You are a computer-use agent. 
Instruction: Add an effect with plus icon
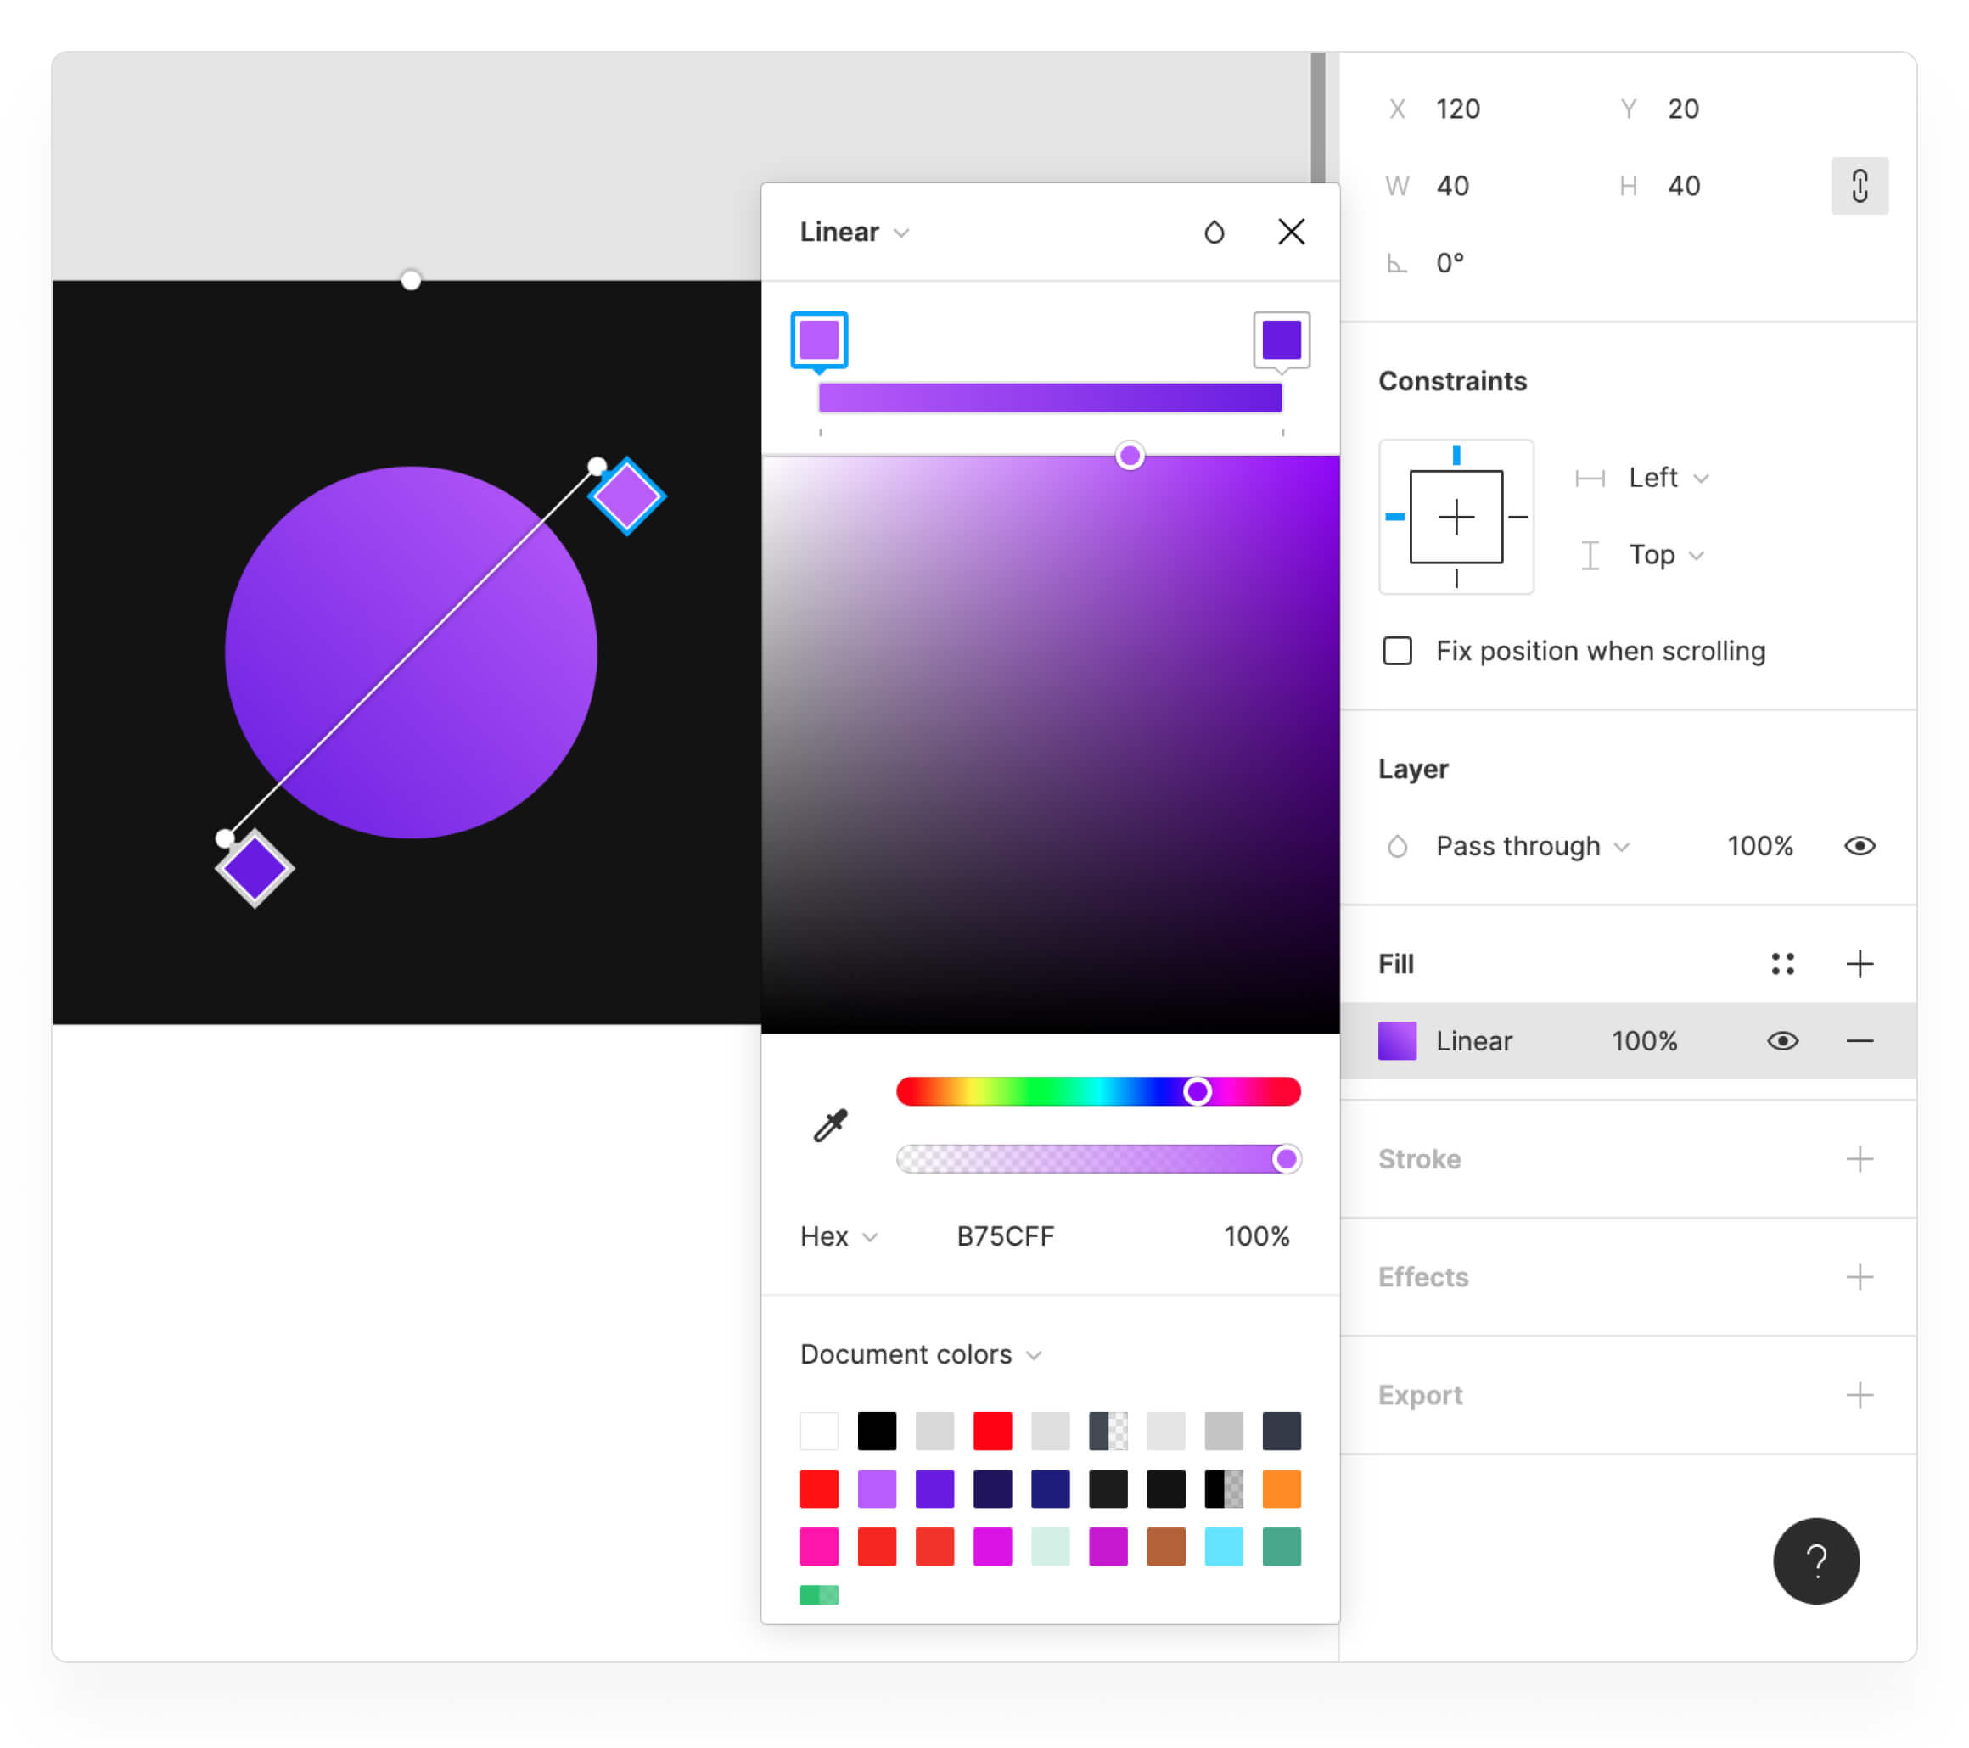pos(1860,1277)
